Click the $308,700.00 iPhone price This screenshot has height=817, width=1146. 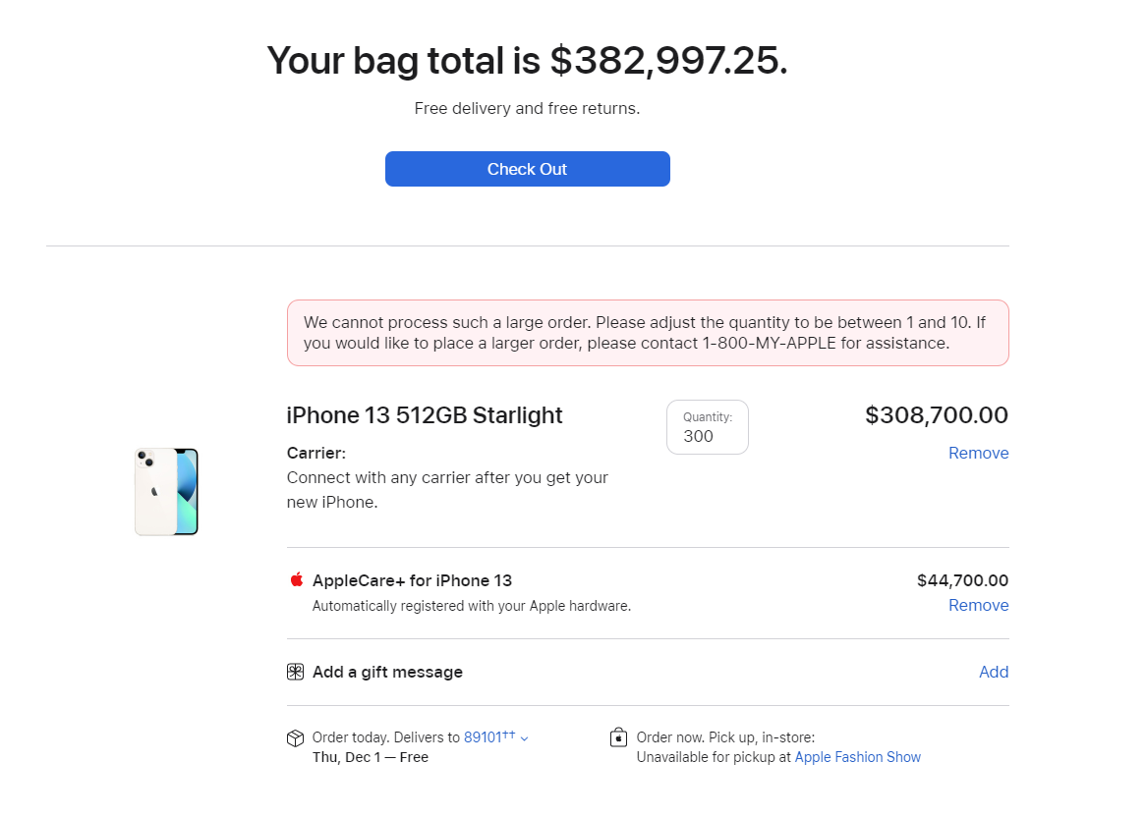click(936, 415)
